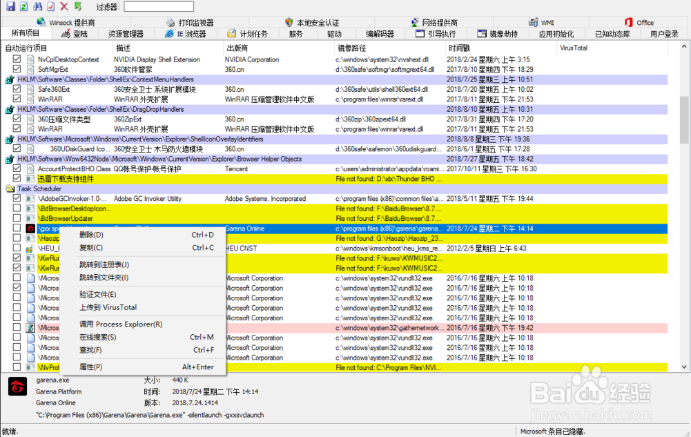Screen dimensions: 691x437
Task: Select 删除(D) from the context menu
Action: pyautogui.click(x=91, y=235)
